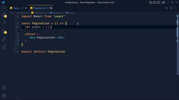This screenshot has width=179, height=100.
Task: Click 'const' keyword on line 3
Action: (x=26, y=23)
